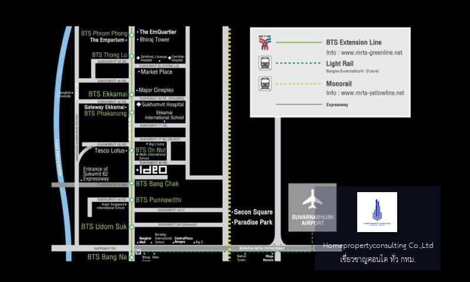Click the cross icon beside Samitivej J Avenue
Image resolution: width=470 pixels, height=282 pixels.
138,58
